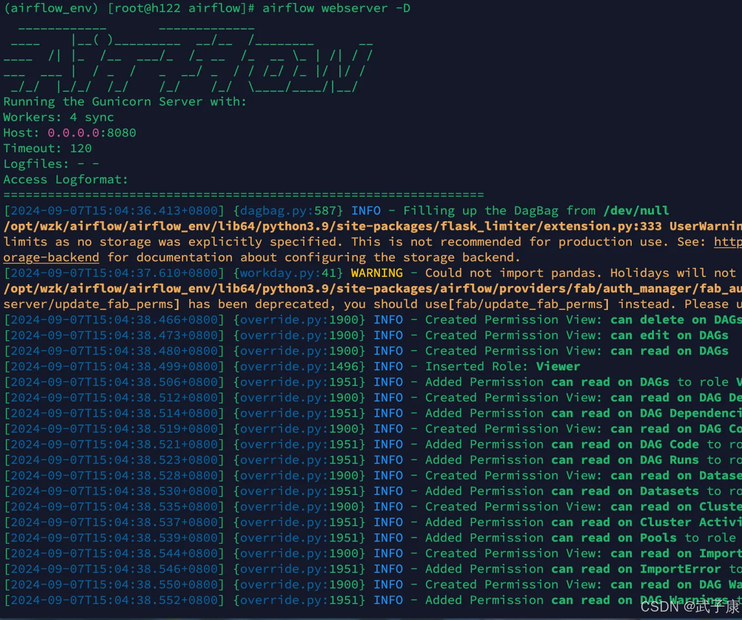Select 'workday.py:41' source reference
This screenshot has width=742, height=620.
tap(288, 273)
